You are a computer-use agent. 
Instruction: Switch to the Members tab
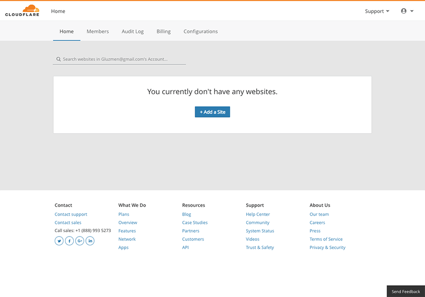click(x=98, y=31)
